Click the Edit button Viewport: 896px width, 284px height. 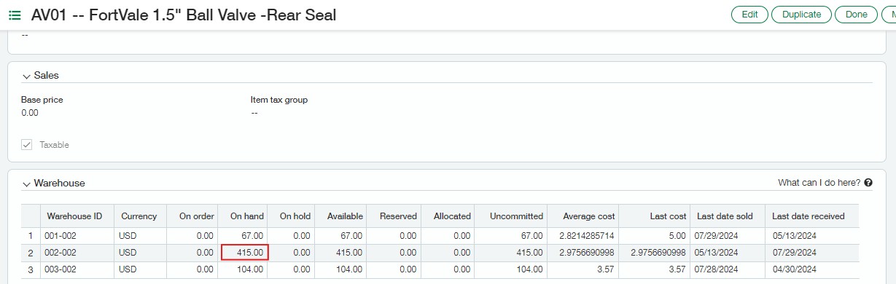click(749, 15)
